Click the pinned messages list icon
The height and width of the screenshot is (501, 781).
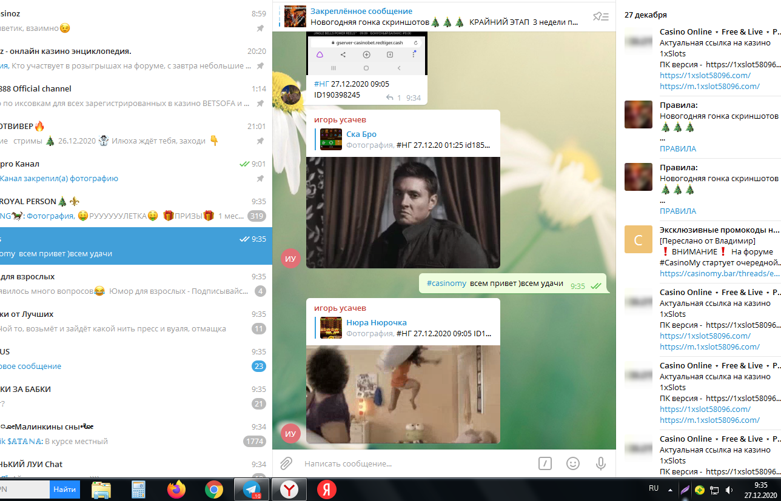[600, 16]
